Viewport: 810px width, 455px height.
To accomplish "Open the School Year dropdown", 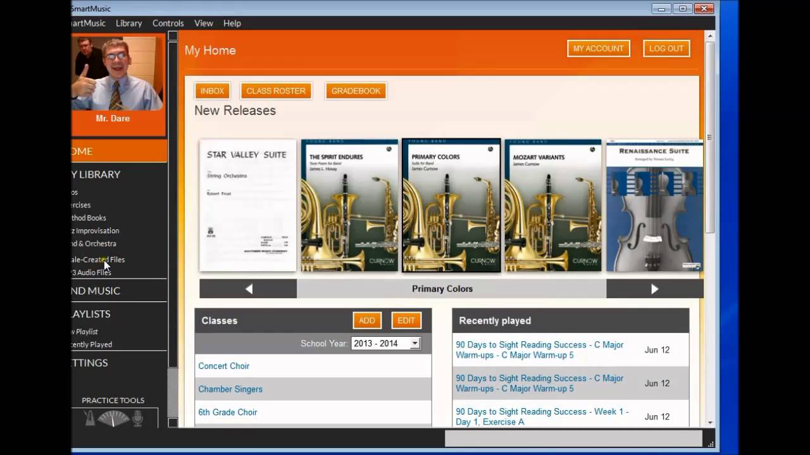I will tap(386, 343).
